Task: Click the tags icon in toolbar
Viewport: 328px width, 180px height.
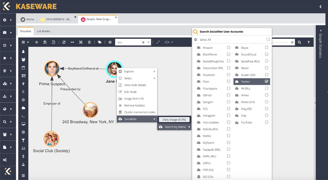Action: 100,42
